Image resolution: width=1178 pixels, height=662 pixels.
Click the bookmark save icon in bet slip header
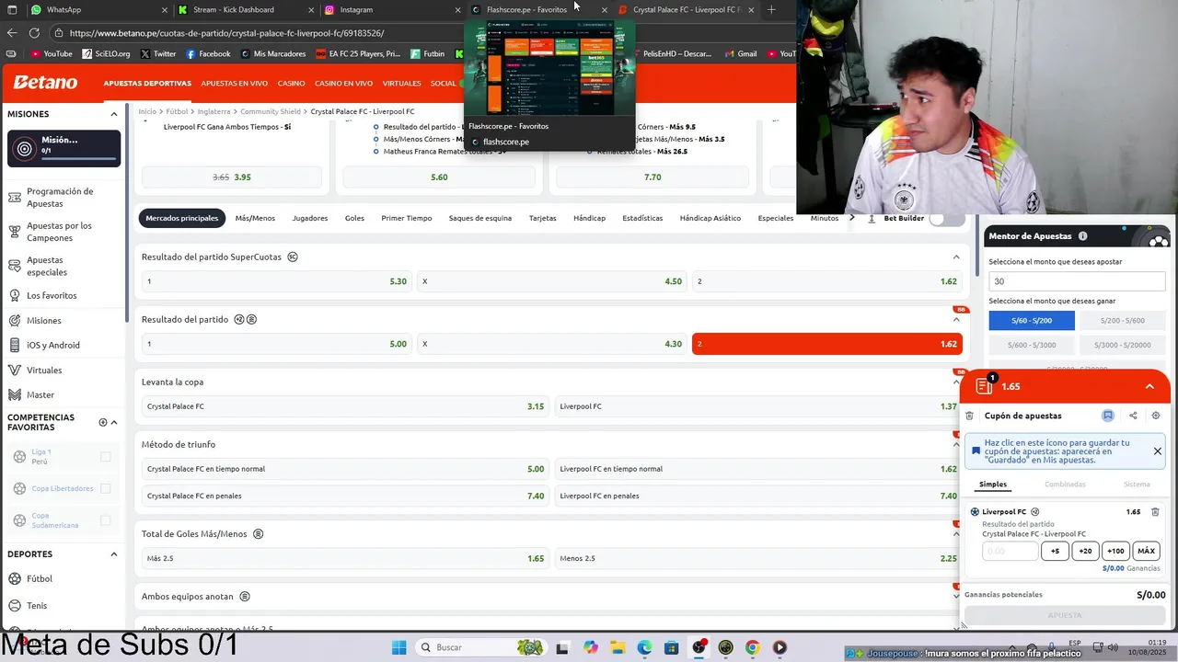point(1108,416)
